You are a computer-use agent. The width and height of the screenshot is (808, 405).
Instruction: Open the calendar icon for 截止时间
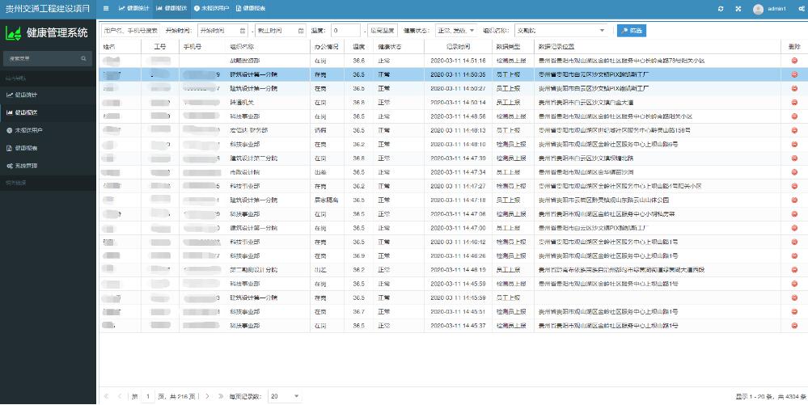(301, 31)
